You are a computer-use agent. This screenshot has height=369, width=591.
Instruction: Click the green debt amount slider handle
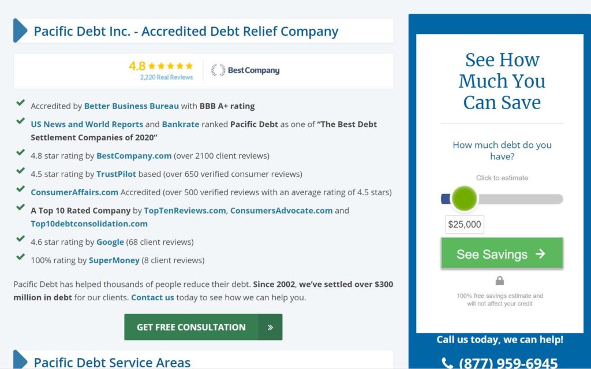465,199
